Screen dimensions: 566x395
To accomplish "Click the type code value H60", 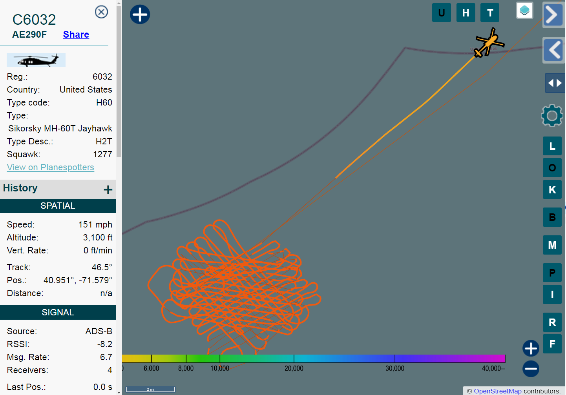I will [x=104, y=102].
